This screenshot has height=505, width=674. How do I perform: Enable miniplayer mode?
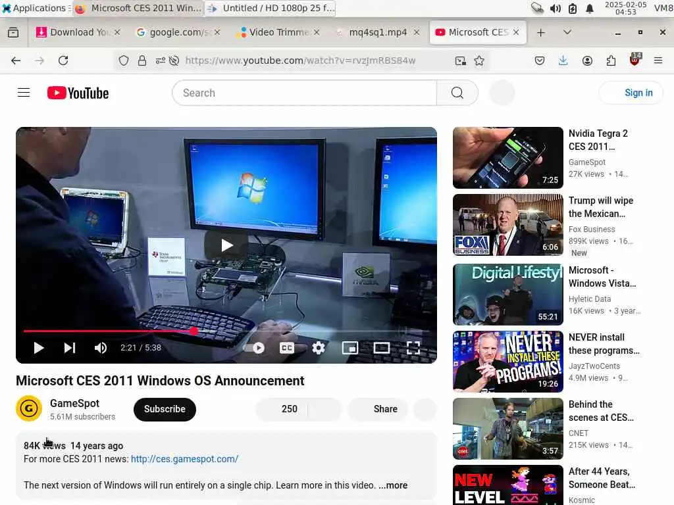[350, 348]
